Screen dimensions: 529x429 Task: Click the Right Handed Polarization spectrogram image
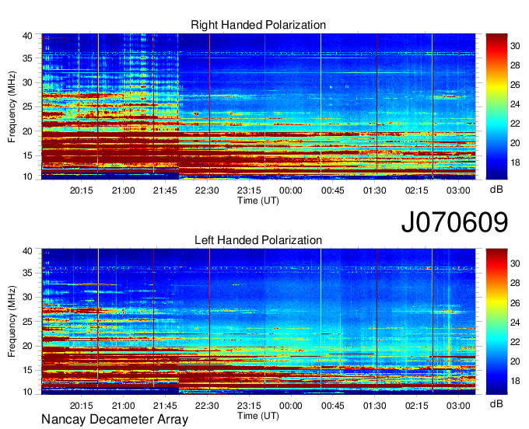point(258,106)
